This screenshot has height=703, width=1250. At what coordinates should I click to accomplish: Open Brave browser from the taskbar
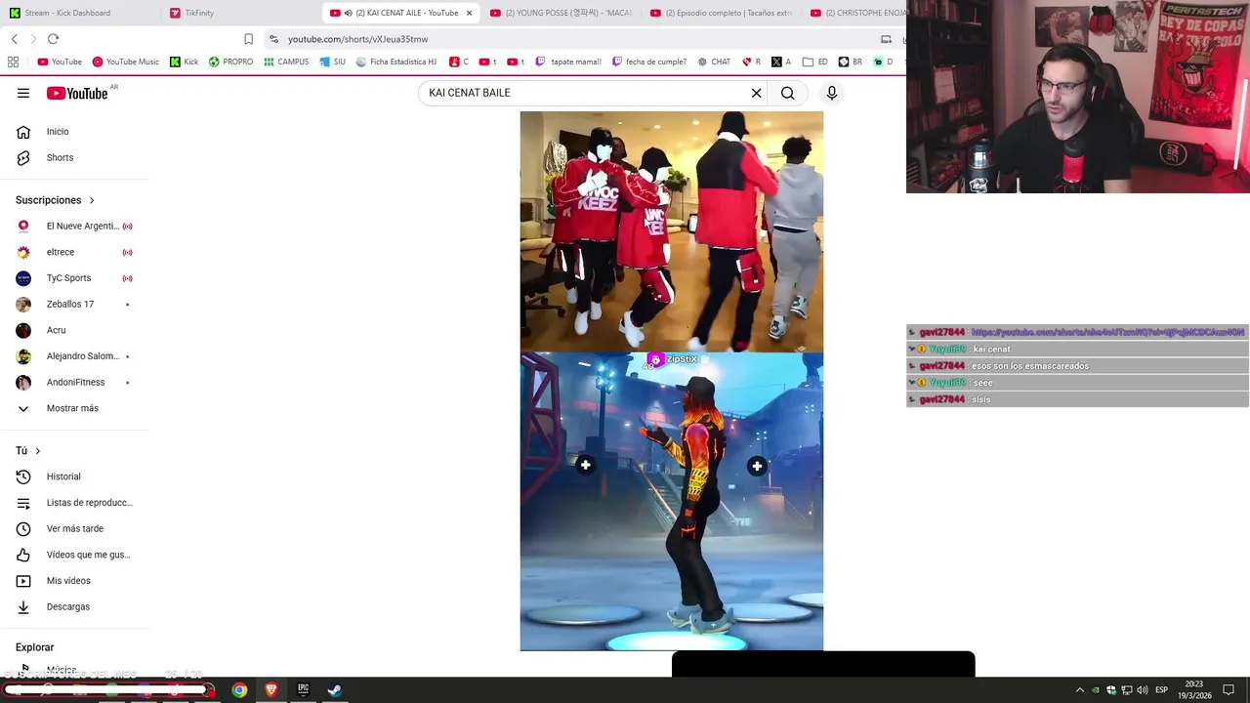pyautogui.click(x=271, y=690)
